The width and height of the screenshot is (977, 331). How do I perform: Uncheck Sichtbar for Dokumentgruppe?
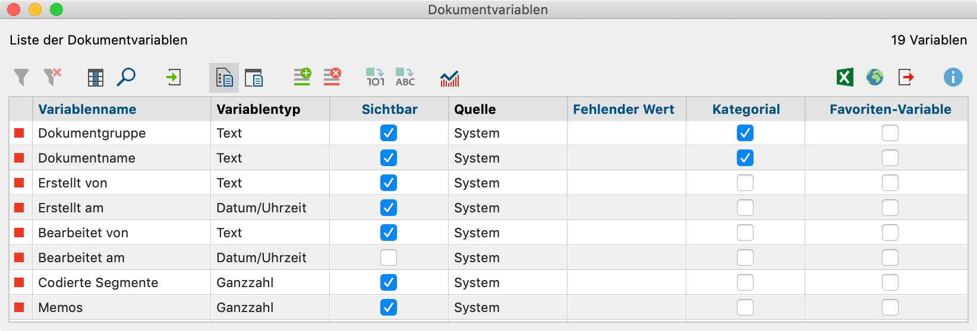tap(389, 133)
